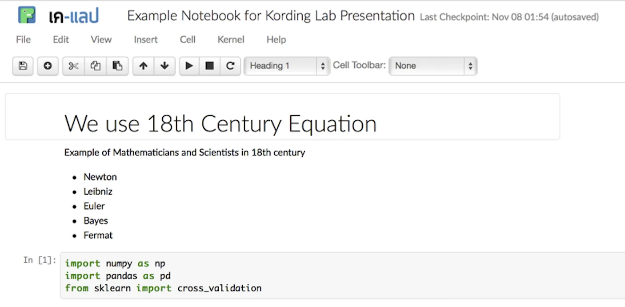Move the cell down with arrow icon
Viewport: 625px width, 307px height.
point(164,66)
